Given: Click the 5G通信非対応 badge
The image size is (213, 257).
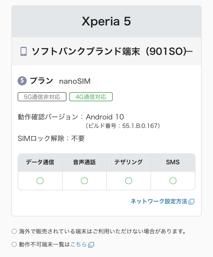Looking at the screenshot, I should (x=42, y=97).
